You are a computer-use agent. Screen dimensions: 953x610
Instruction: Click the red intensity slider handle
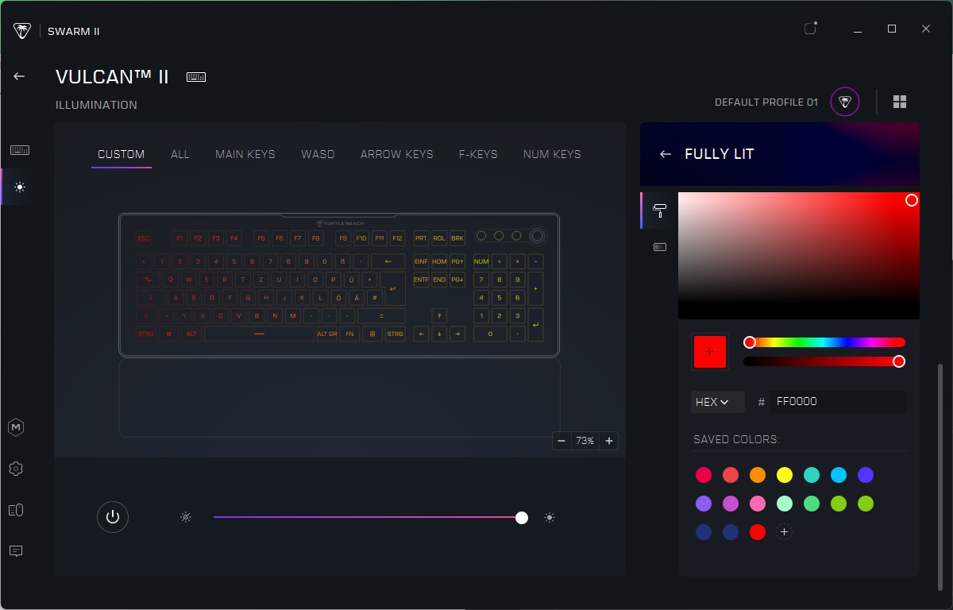pyautogui.click(x=899, y=361)
